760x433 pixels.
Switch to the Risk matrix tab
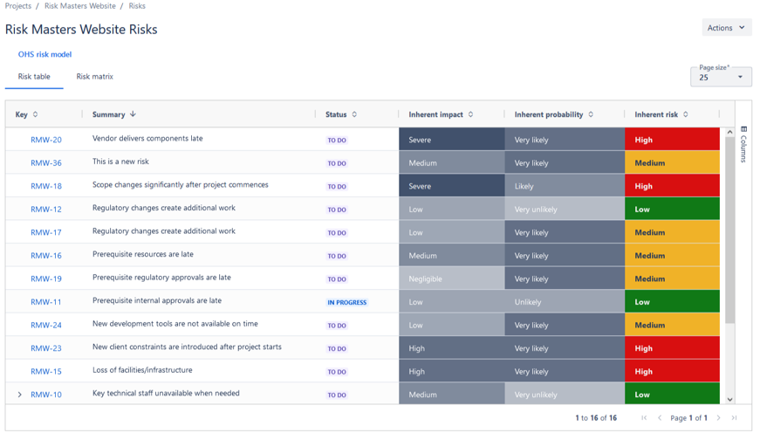point(94,77)
